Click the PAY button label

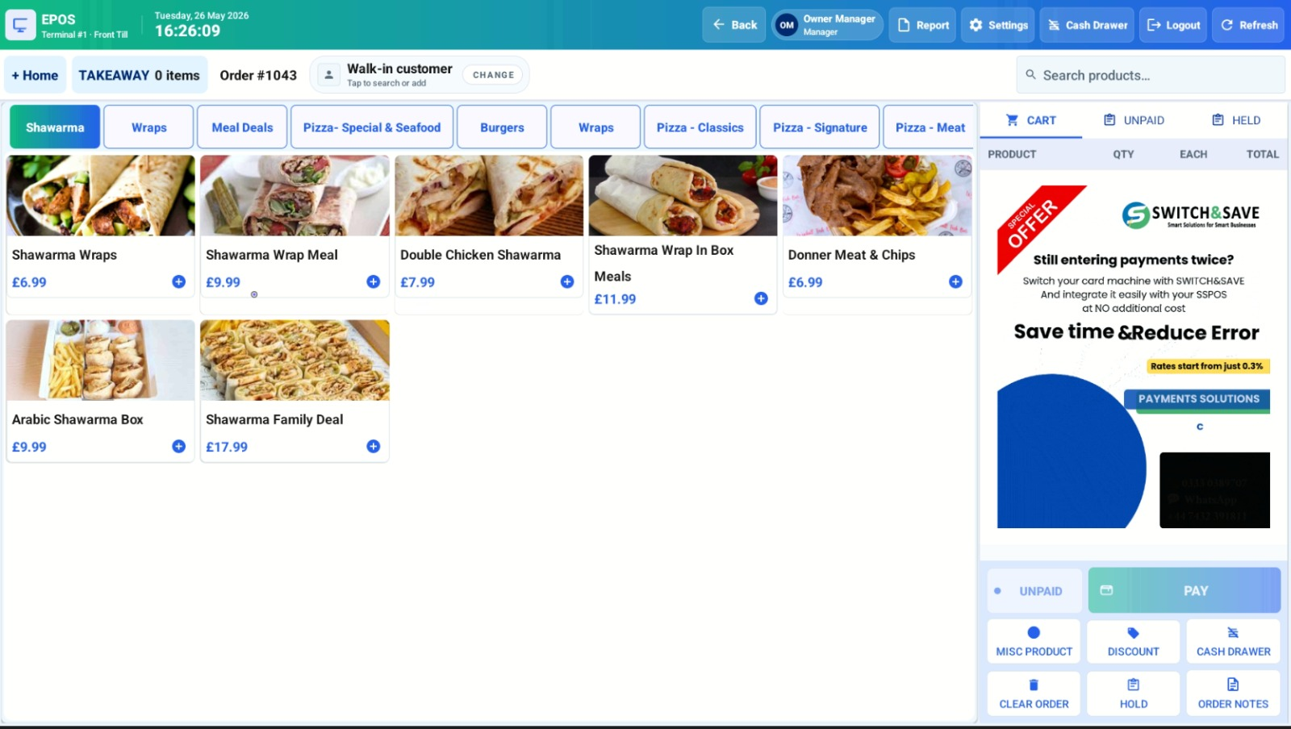coord(1196,591)
